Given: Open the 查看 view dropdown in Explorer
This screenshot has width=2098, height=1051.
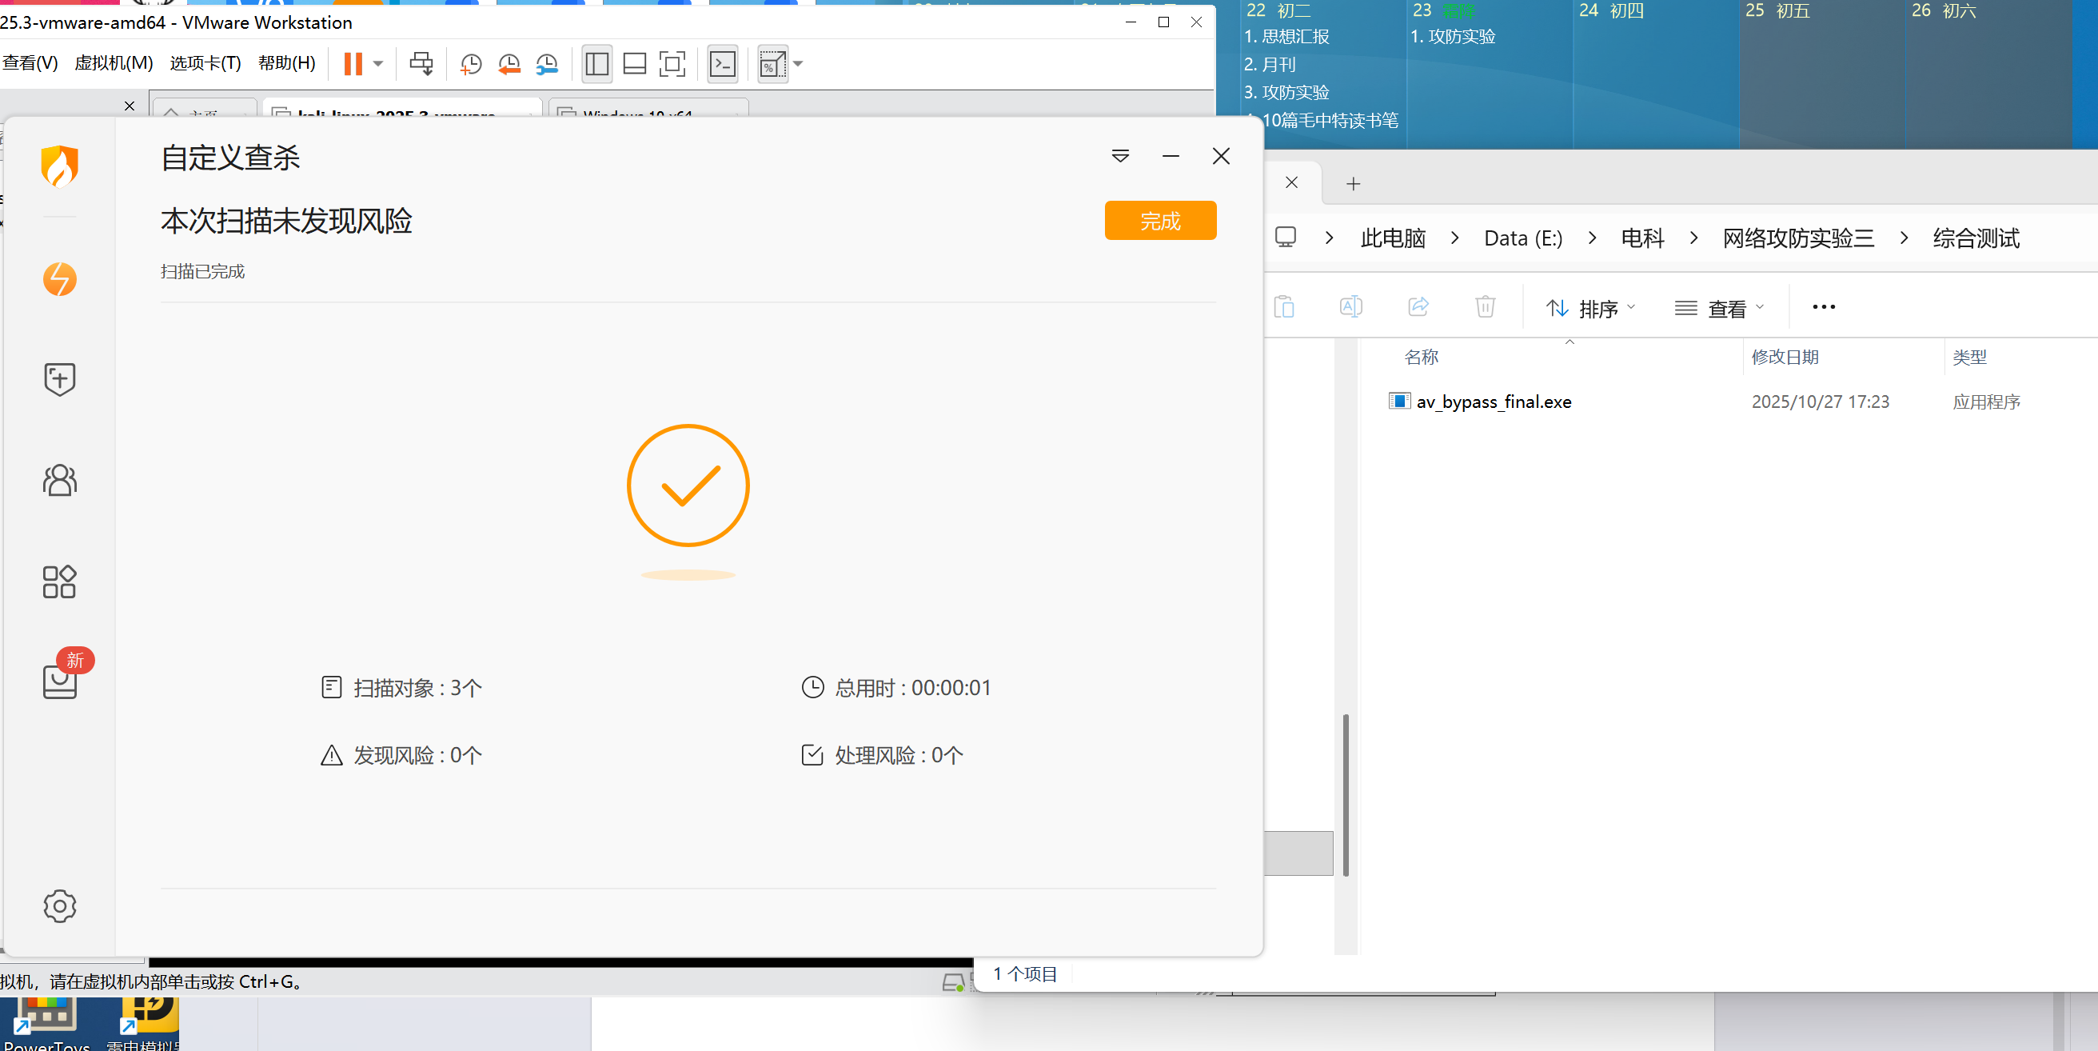Looking at the screenshot, I should pos(1719,308).
